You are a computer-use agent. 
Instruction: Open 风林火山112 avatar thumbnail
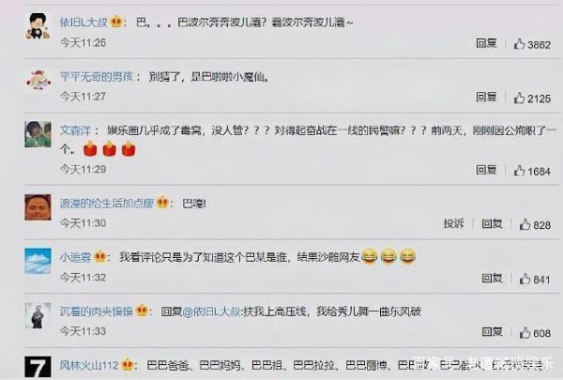coord(38,367)
